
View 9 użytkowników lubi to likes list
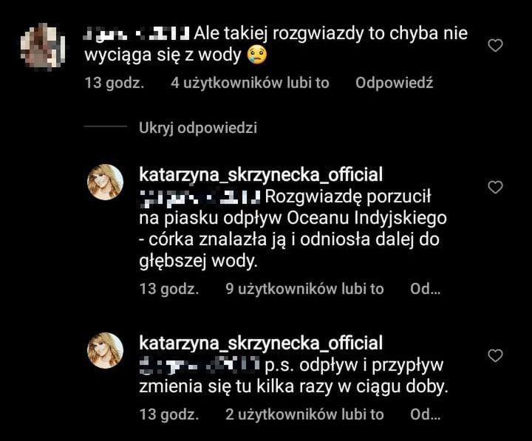point(304,289)
